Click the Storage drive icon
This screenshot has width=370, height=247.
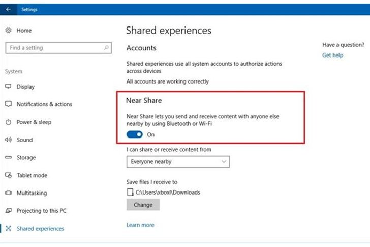pyautogui.click(x=8, y=157)
